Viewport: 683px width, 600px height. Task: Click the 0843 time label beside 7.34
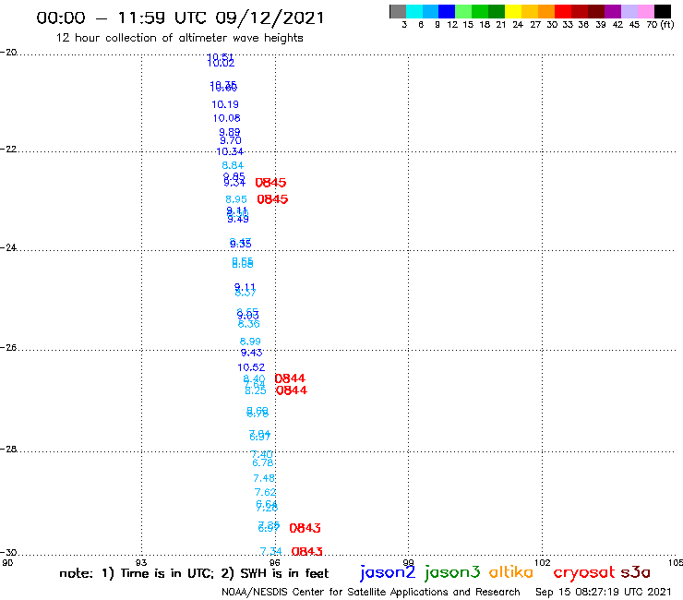306,552
